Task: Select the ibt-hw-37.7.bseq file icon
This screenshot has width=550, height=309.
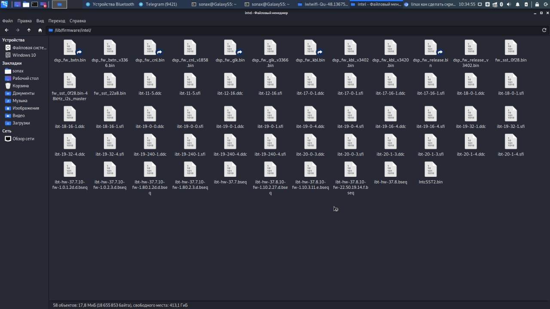Action: tap(230, 170)
